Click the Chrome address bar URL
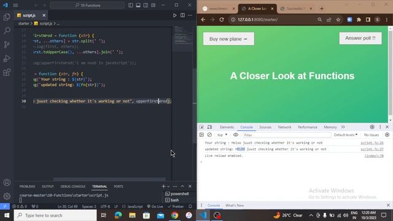The width and height of the screenshot is (393, 221). [x=257, y=20]
